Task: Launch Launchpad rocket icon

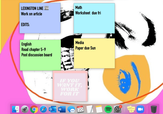Action: coord(25,109)
